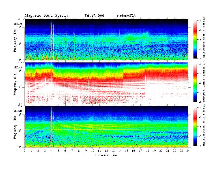Image resolution: width=224 pixels, height=173 pixels.
Task: Click the color scale bar beside the dD/dt panel
Action: coord(195,83)
